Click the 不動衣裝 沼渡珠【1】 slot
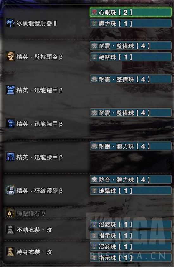174x267 pixels. (x=131, y=224)
